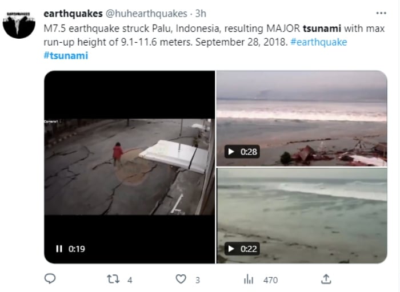The width and height of the screenshot is (400, 292).
Task: Click the cracked road video with red-jacket person
Action: coord(130,167)
